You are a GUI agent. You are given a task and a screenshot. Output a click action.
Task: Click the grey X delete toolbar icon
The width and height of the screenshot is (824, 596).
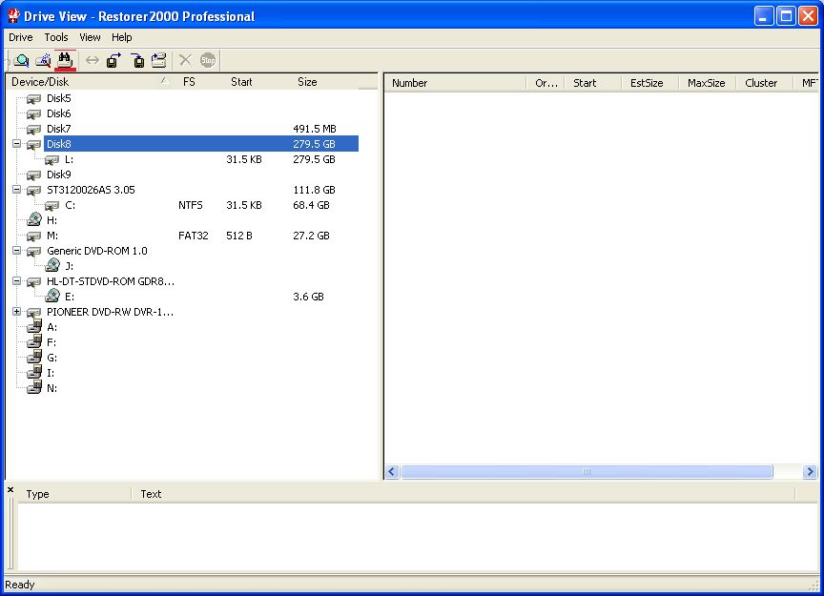186,60
